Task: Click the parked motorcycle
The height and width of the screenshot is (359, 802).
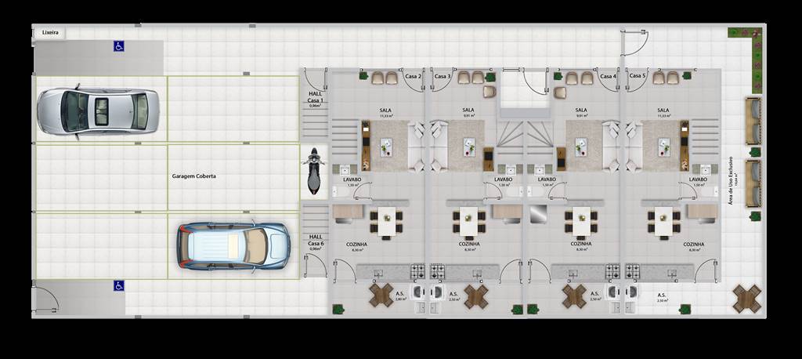Action: pyautogui.click(x=313, y=172)
